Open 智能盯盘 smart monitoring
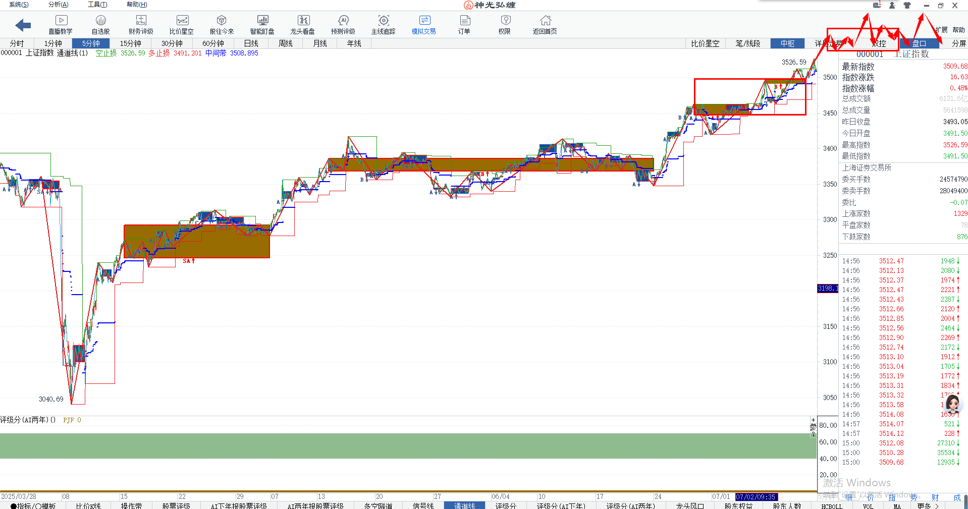This screenshot has width=968, height=509. (262, 25)
